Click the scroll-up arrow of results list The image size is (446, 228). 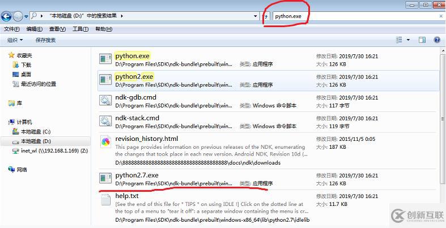tap(443, 50)
